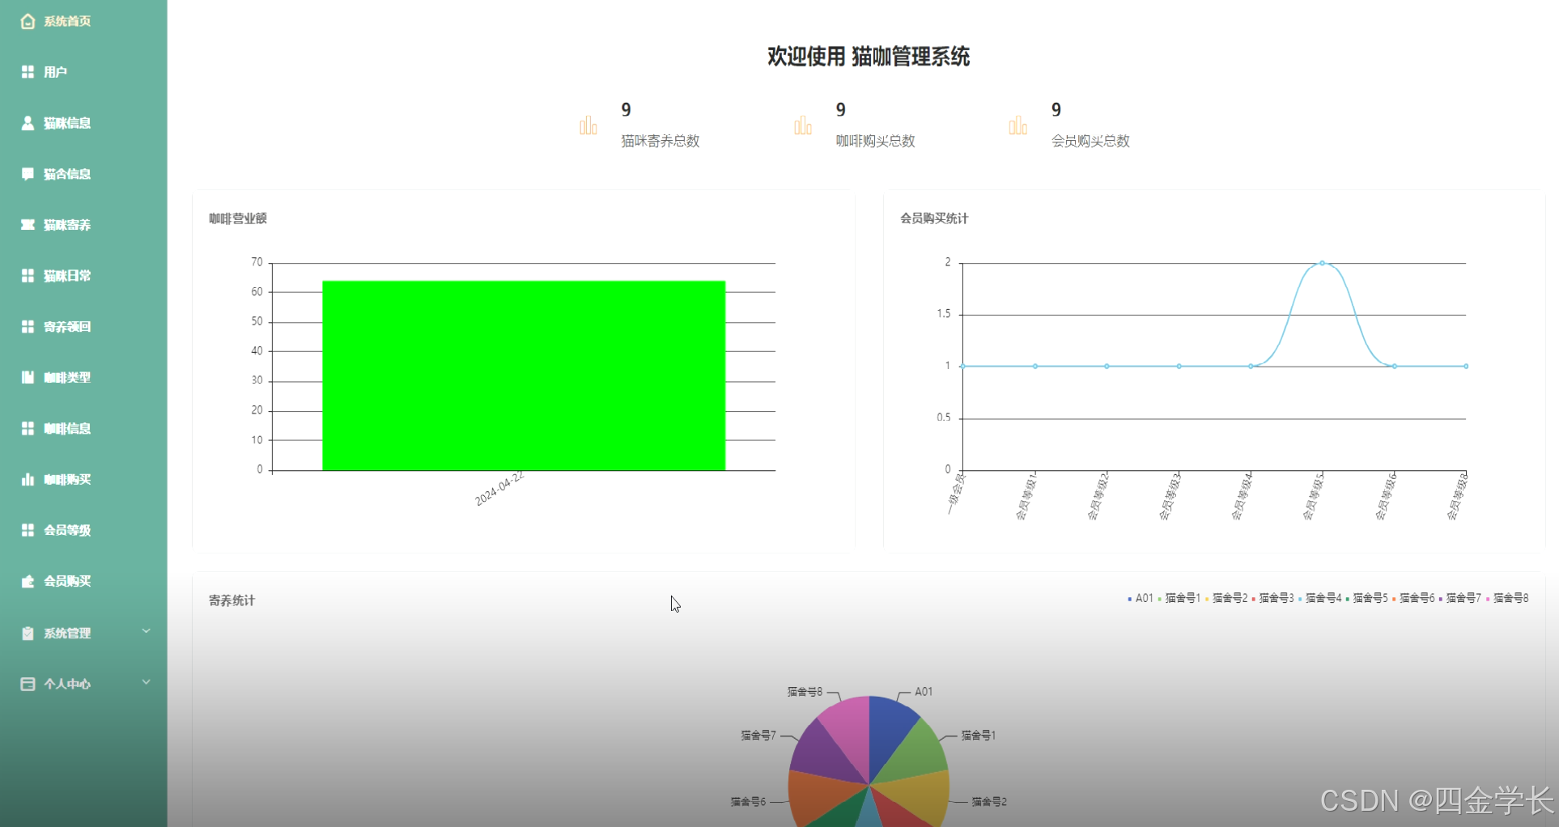Click the 猫咪寄养总数 stat label

click(661, 141)
